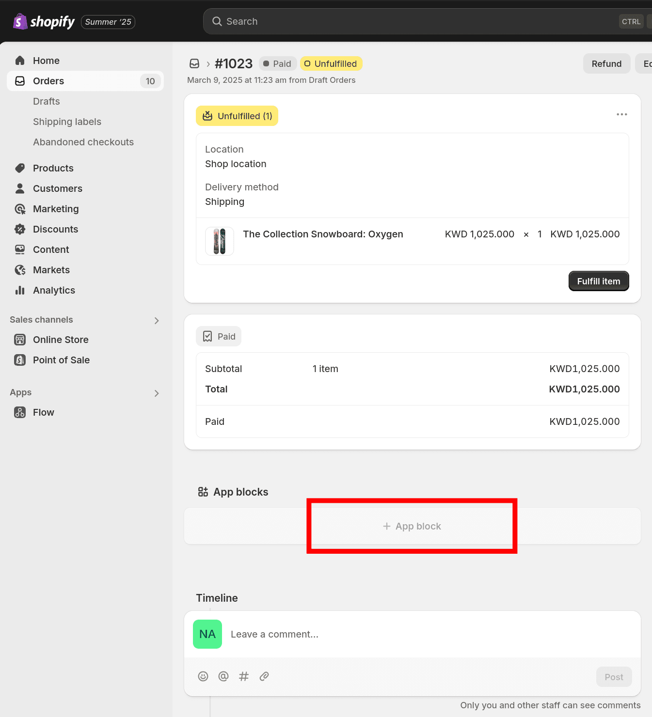
Task: Click the Online Store icon
Action: pos(20,340)
